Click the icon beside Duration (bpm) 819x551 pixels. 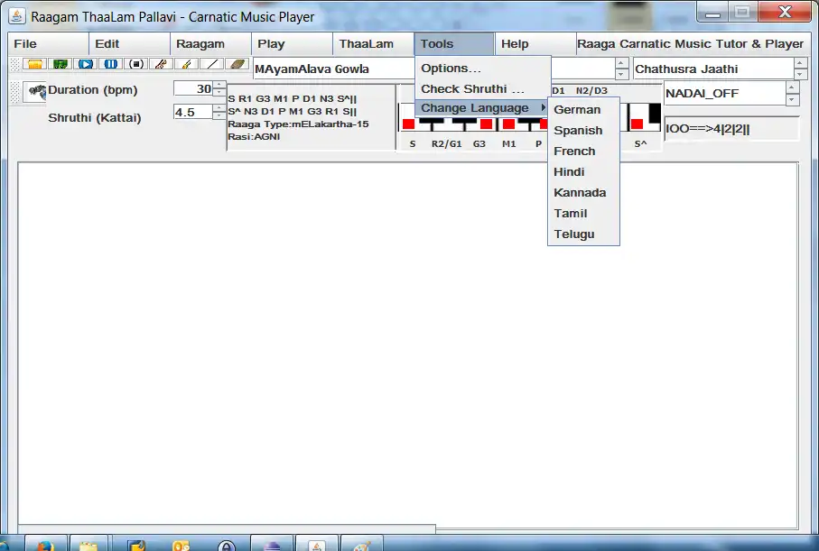click(x=35, y=92)
